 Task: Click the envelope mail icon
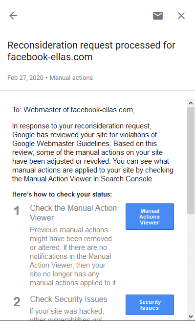tap(158, 16)
